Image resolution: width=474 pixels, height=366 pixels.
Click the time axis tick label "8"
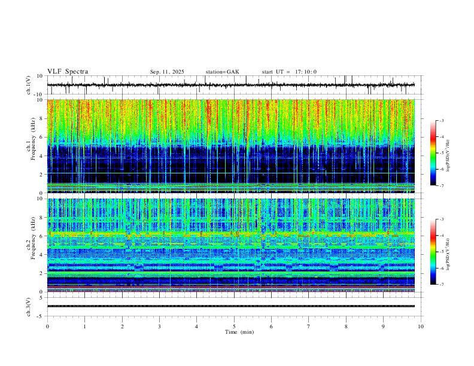[x=346, y=327]
